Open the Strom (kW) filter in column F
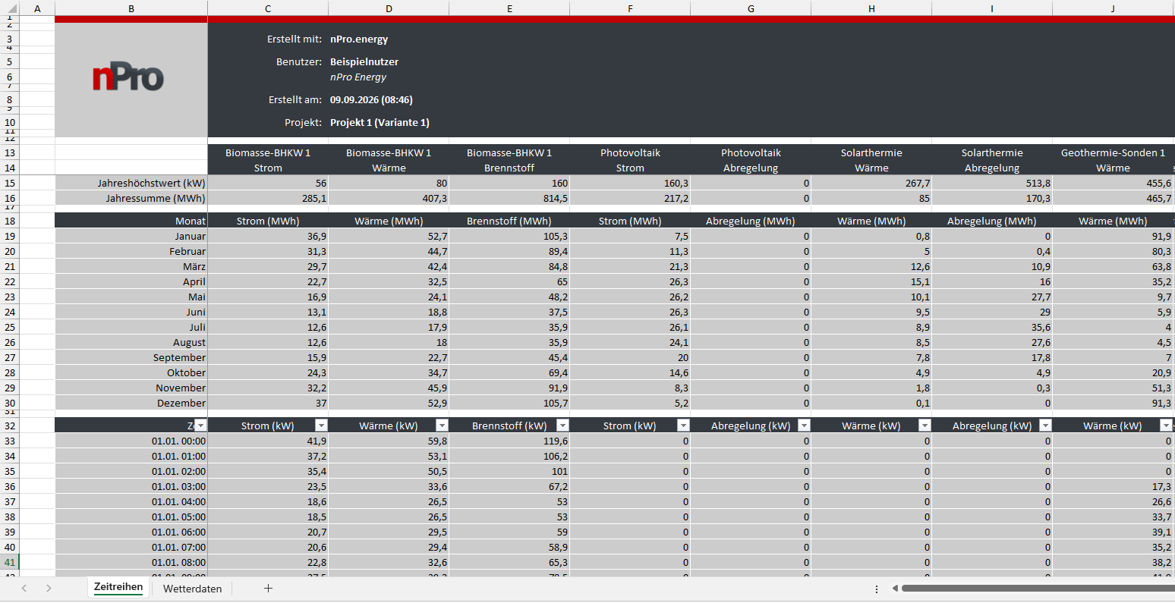The image size is (1175, 603). pyautogui.click(x=683, y=426)
